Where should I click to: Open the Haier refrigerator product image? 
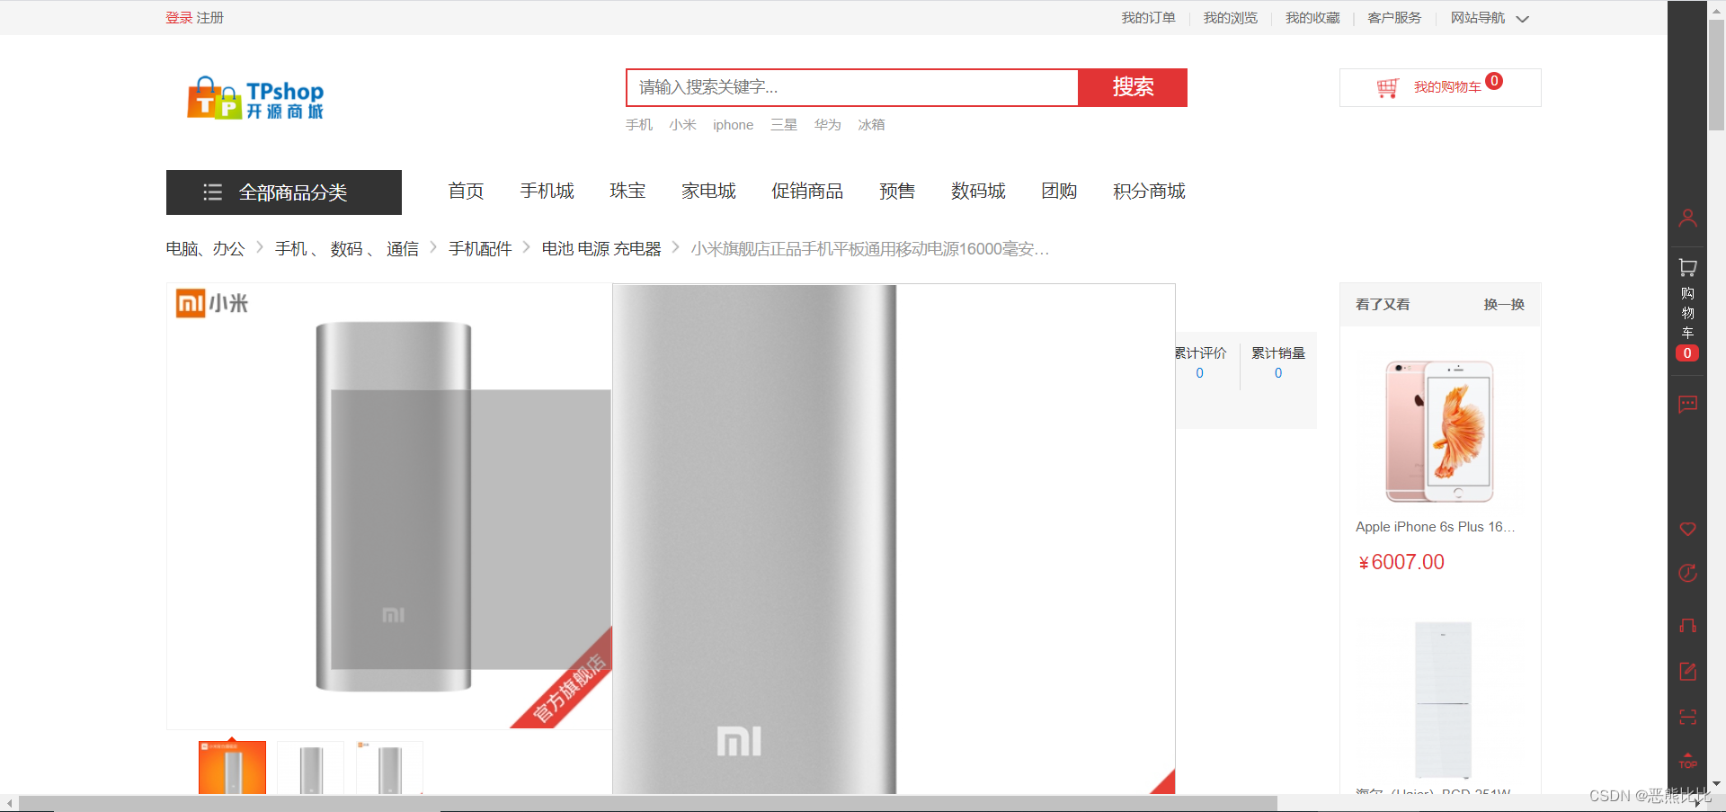[1443, 700]
